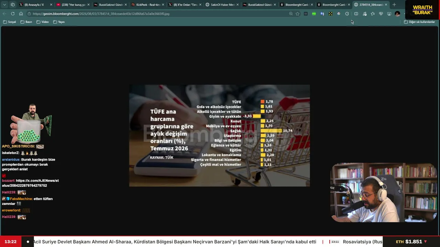Open the dark striped extension icon
Viewport: 440px width, 247px height.
point(306,14)
